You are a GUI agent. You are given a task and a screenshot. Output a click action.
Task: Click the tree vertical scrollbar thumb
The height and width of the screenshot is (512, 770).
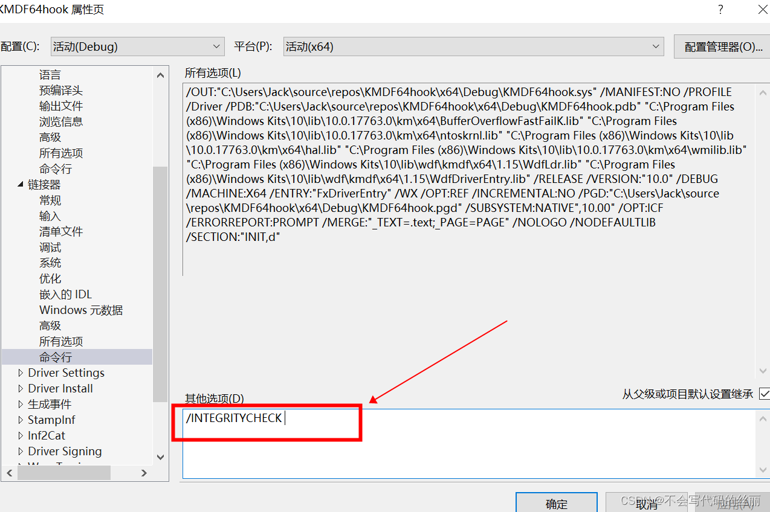(x=160, y=284)
